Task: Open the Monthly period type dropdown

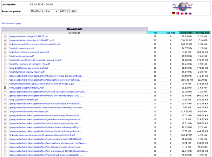Action: (x=37, y=11)
